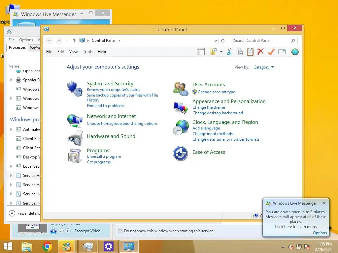This screenshot has height=253, width=338.
Task: Click the Copy toolbar icon
Action: pyautogui.click(x=240, y=52)
